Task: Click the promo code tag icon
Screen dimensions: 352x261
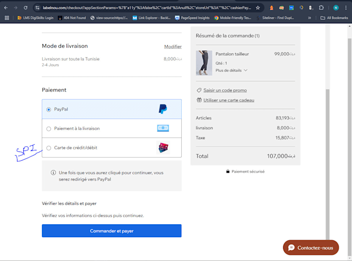Action: (199, 90)
